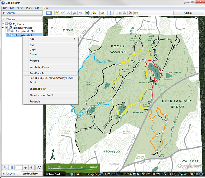Switch to sky view with planet icon
This screenshot has height=178, width=205.
pos(102,13)
